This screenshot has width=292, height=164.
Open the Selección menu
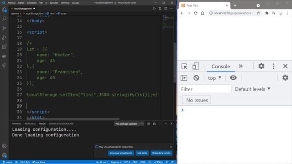[31, 3]
